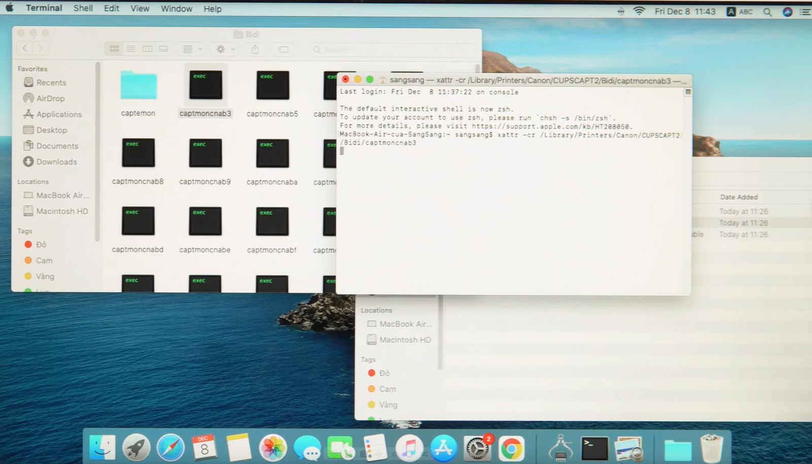This screenshot has height=464, width=812.
Task: Open Safari from the Dock
Action: pyautogui.click(x=170, y=448)
